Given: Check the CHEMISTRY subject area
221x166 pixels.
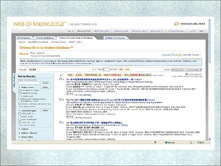Looking at the screenshot, I should 20,93.
